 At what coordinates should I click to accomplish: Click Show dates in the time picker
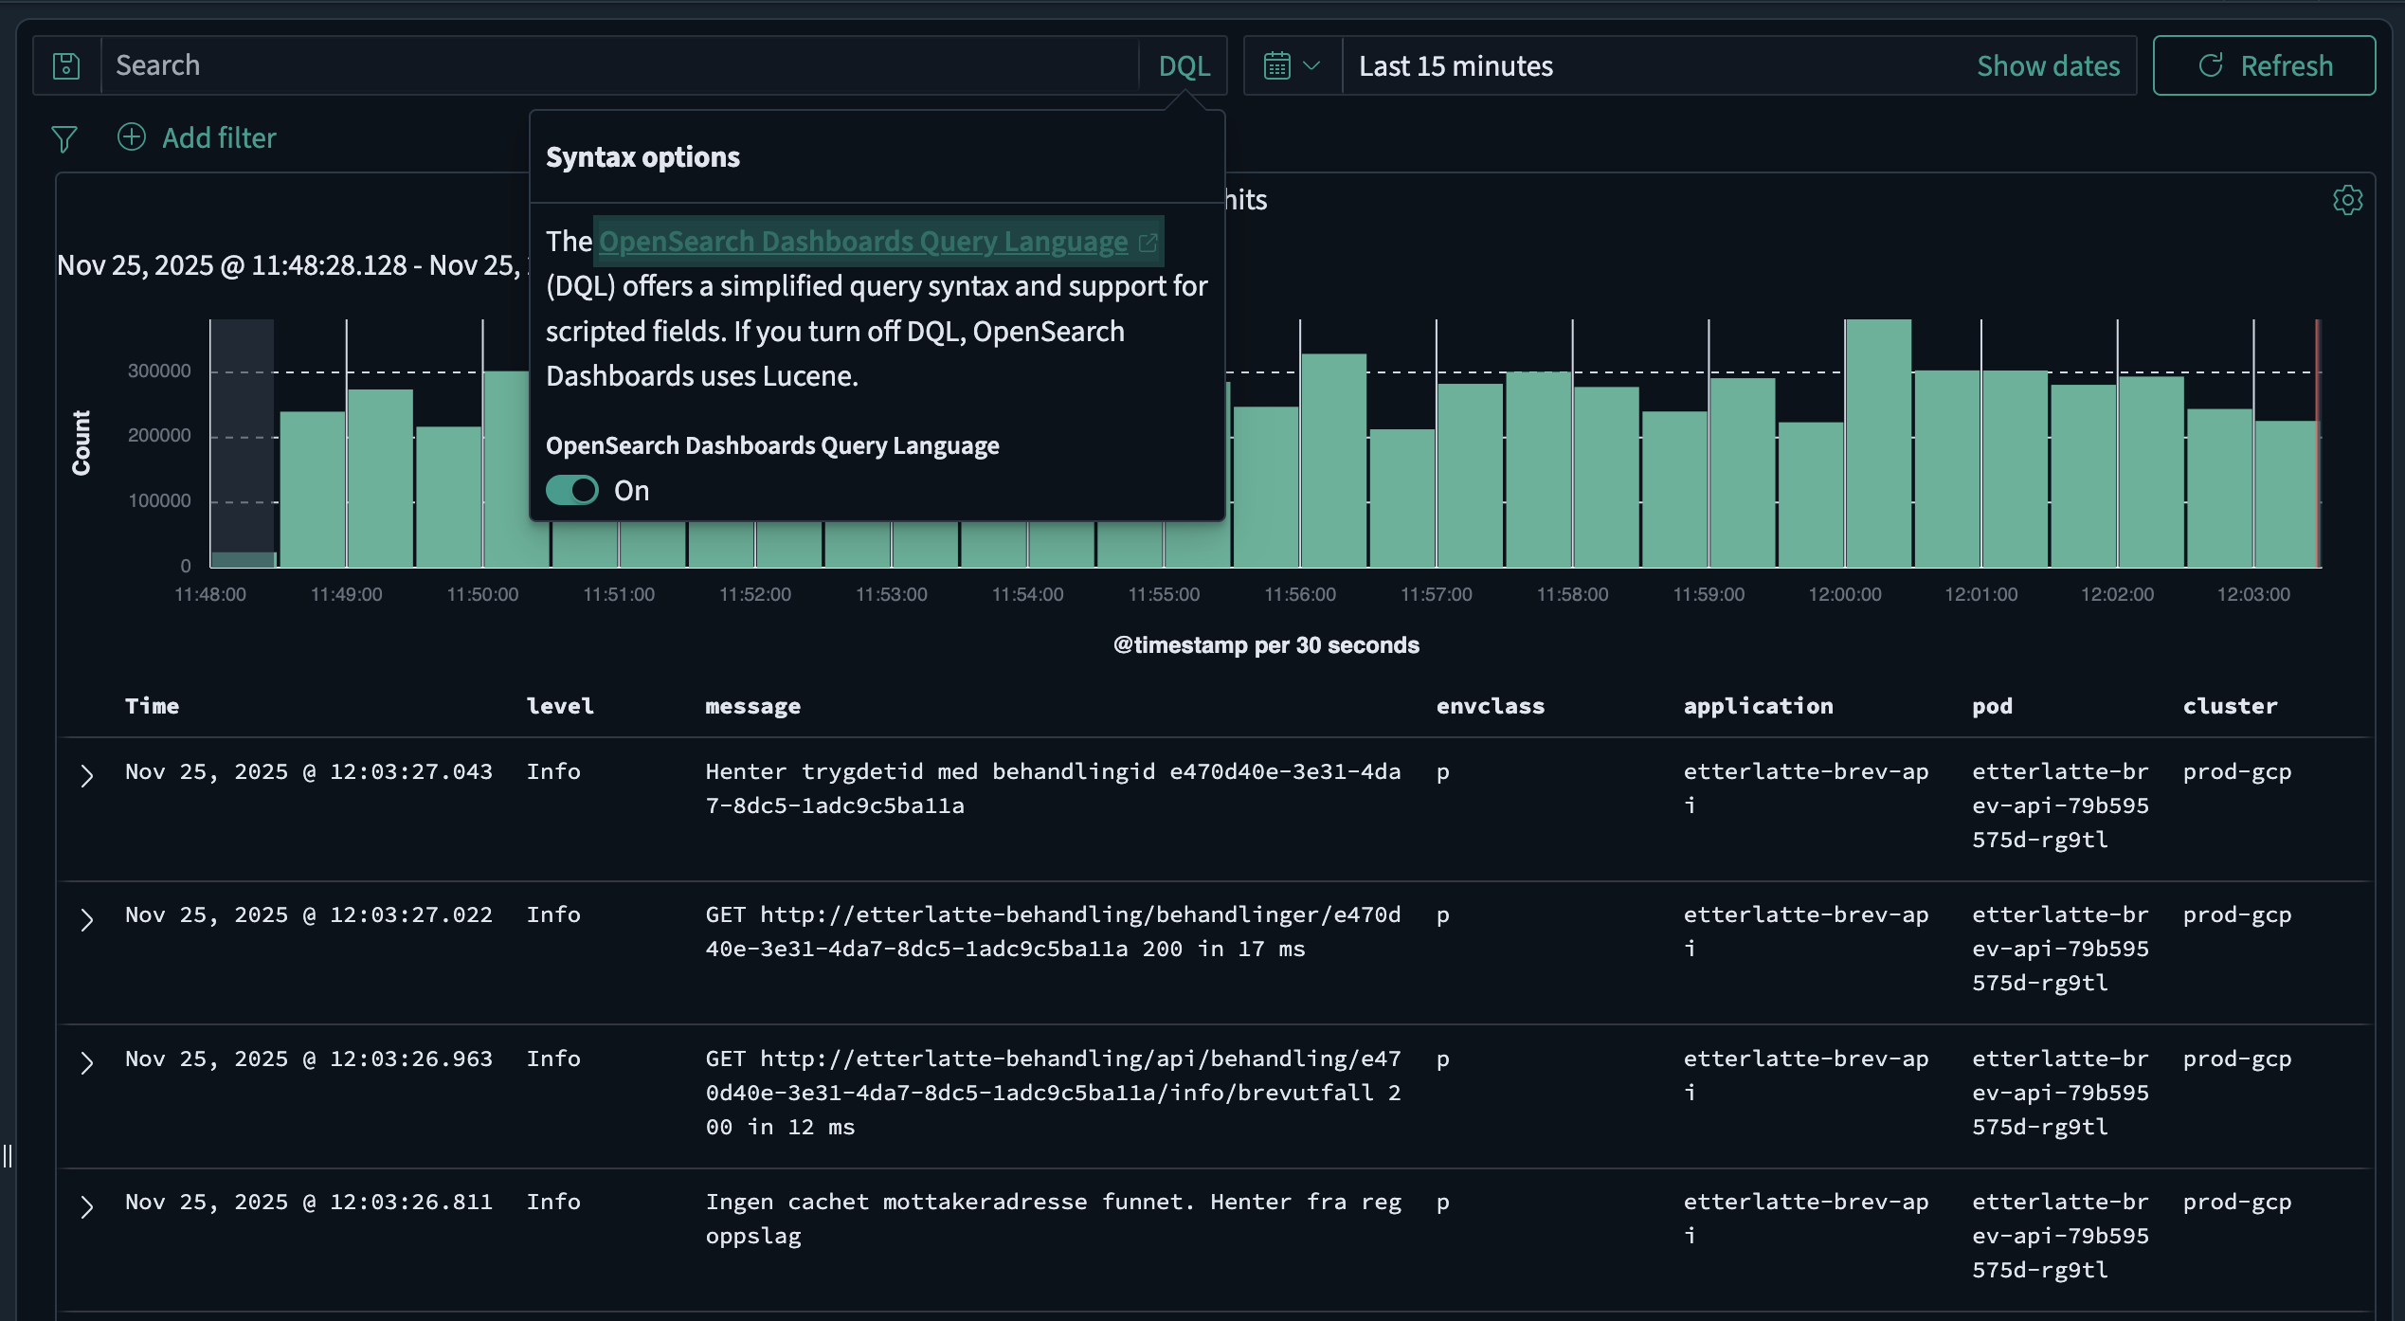2049,64
